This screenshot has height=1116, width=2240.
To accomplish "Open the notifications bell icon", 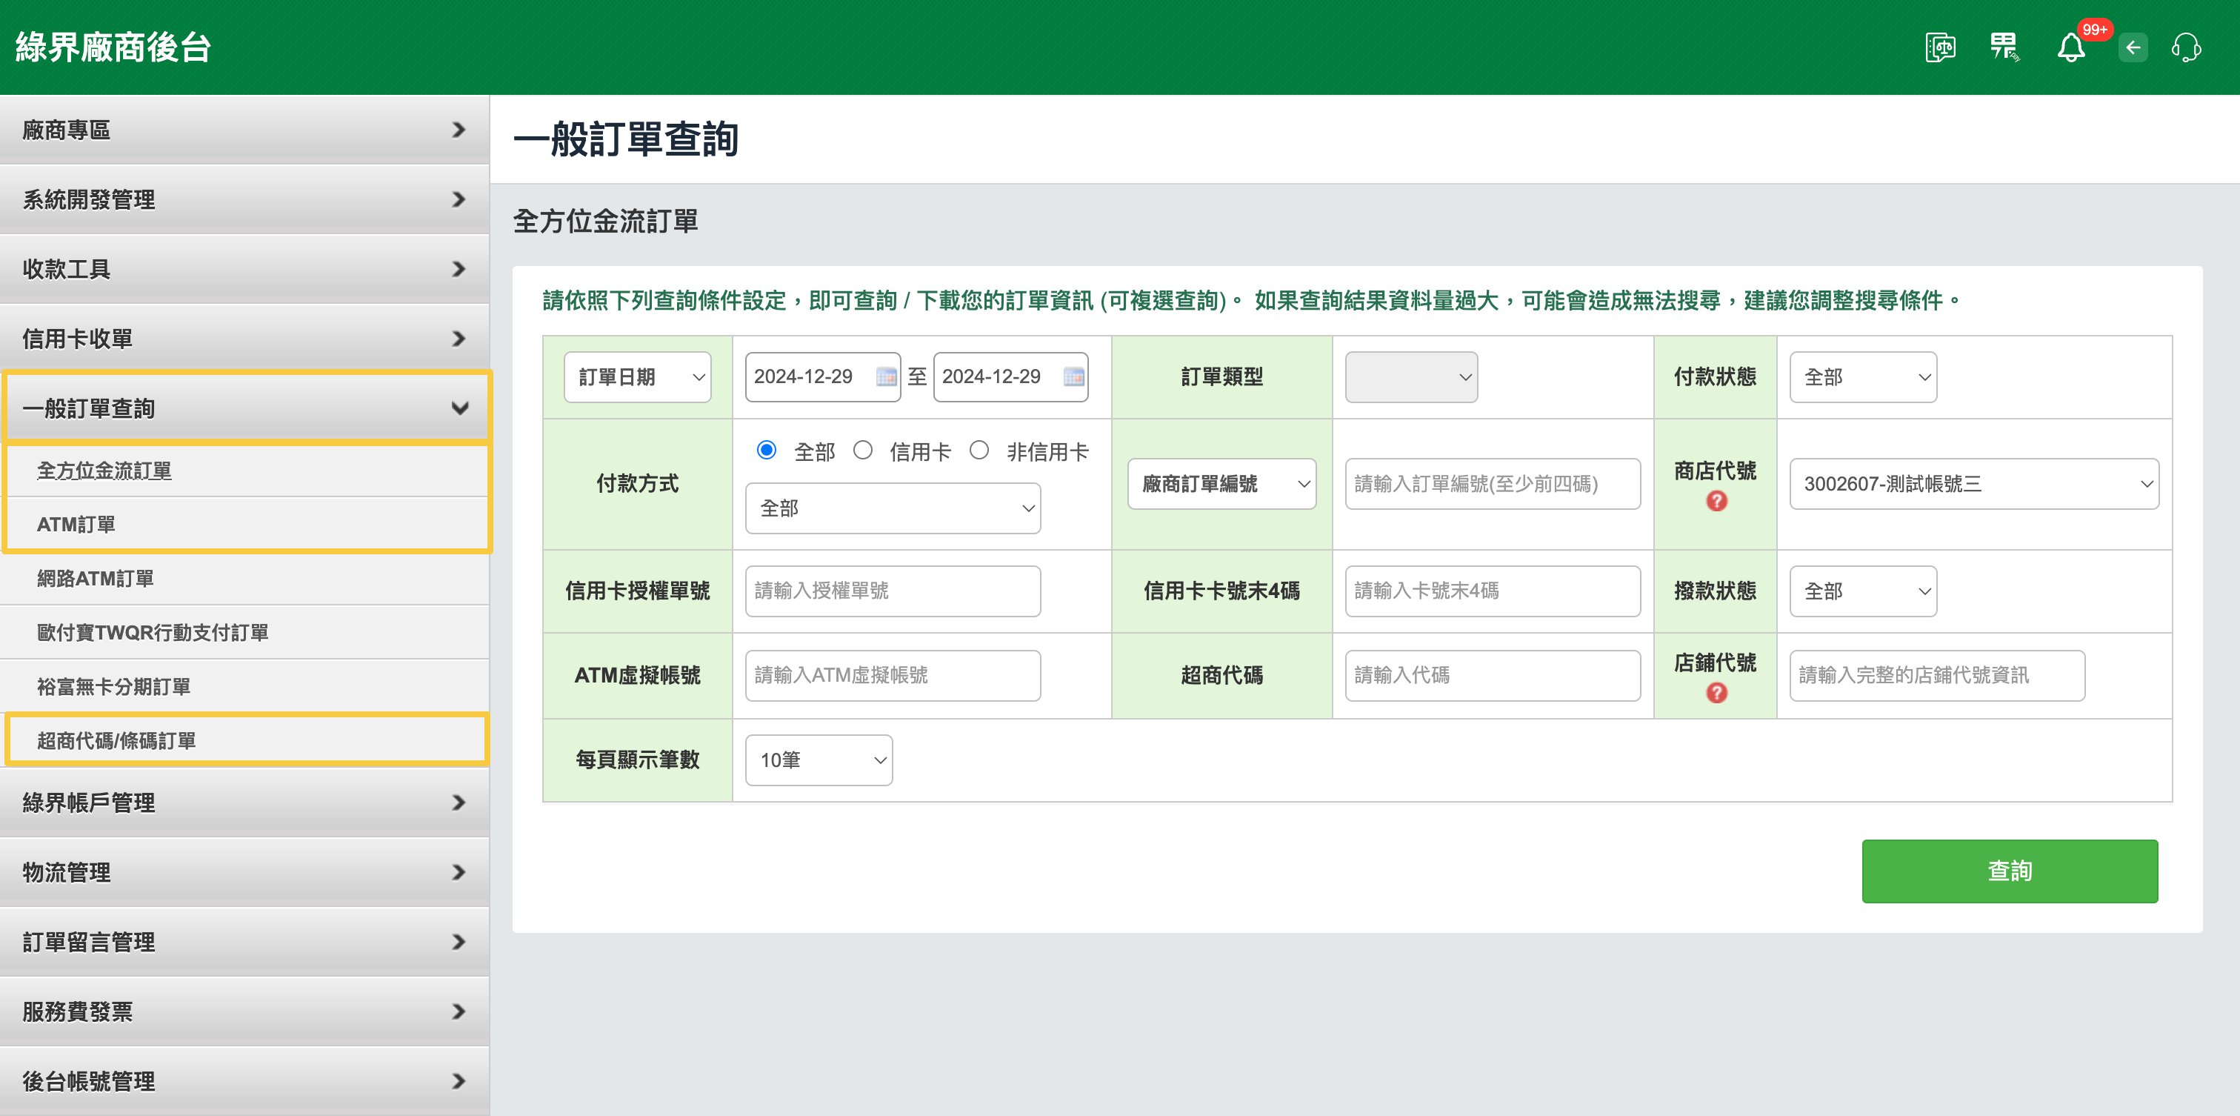I will (2070, 47).
